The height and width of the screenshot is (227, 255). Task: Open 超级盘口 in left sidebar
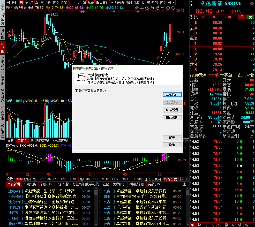[x=3, y=131]
